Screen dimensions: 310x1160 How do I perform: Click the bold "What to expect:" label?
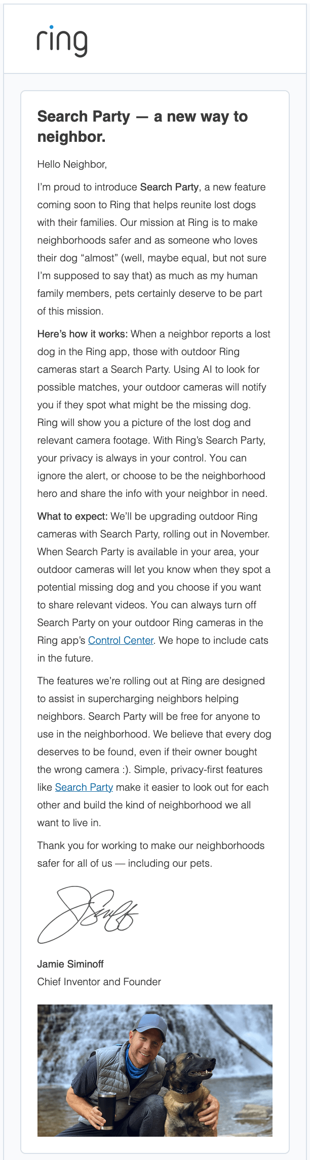72,516
